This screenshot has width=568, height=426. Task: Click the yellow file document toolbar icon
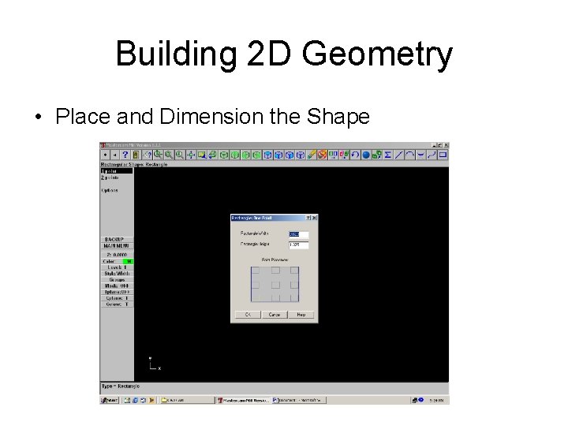coord(136,155)
